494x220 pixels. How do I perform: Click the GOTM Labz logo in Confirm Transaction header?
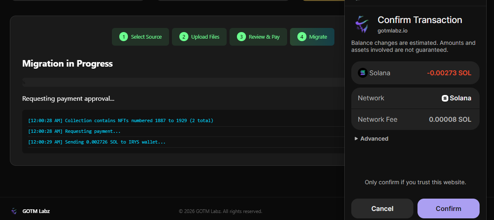tap(362, 24)
